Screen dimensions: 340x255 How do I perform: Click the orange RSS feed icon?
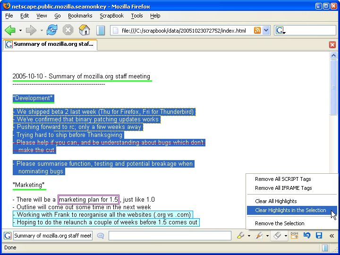coord(257,30)
